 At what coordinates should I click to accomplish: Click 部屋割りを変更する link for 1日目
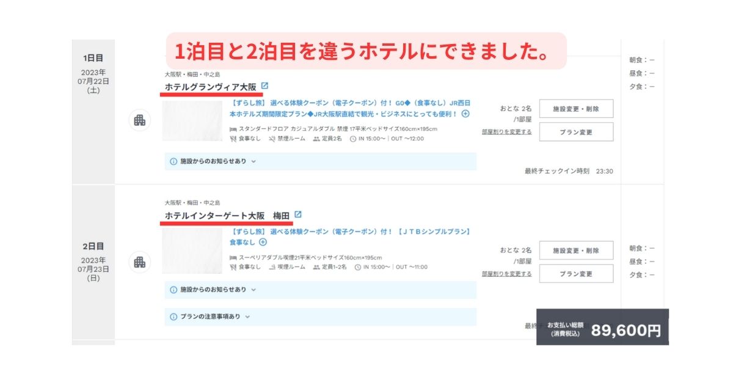pyautogui.click(x=506, y=131)
